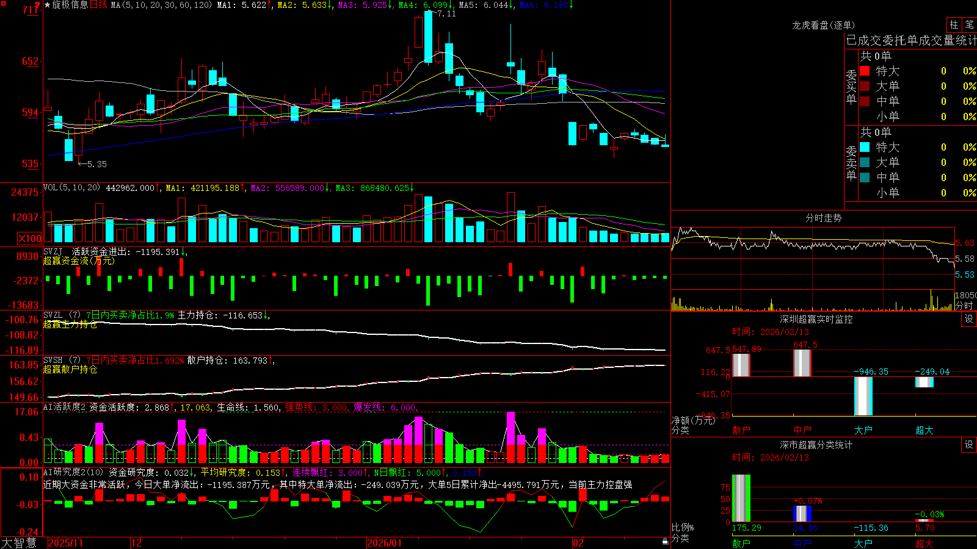The height and width of the screenshot is (549, 977).
Task: Click the 大智慧 logo text
Action: 19,542
